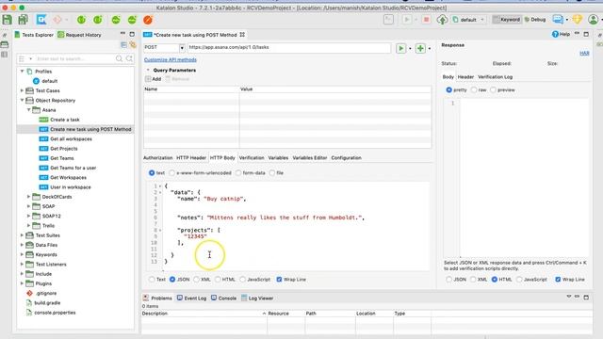The width and height of the screenshot is (603, 339).
Task: Open the user account avatar icon
Action: 593,19
